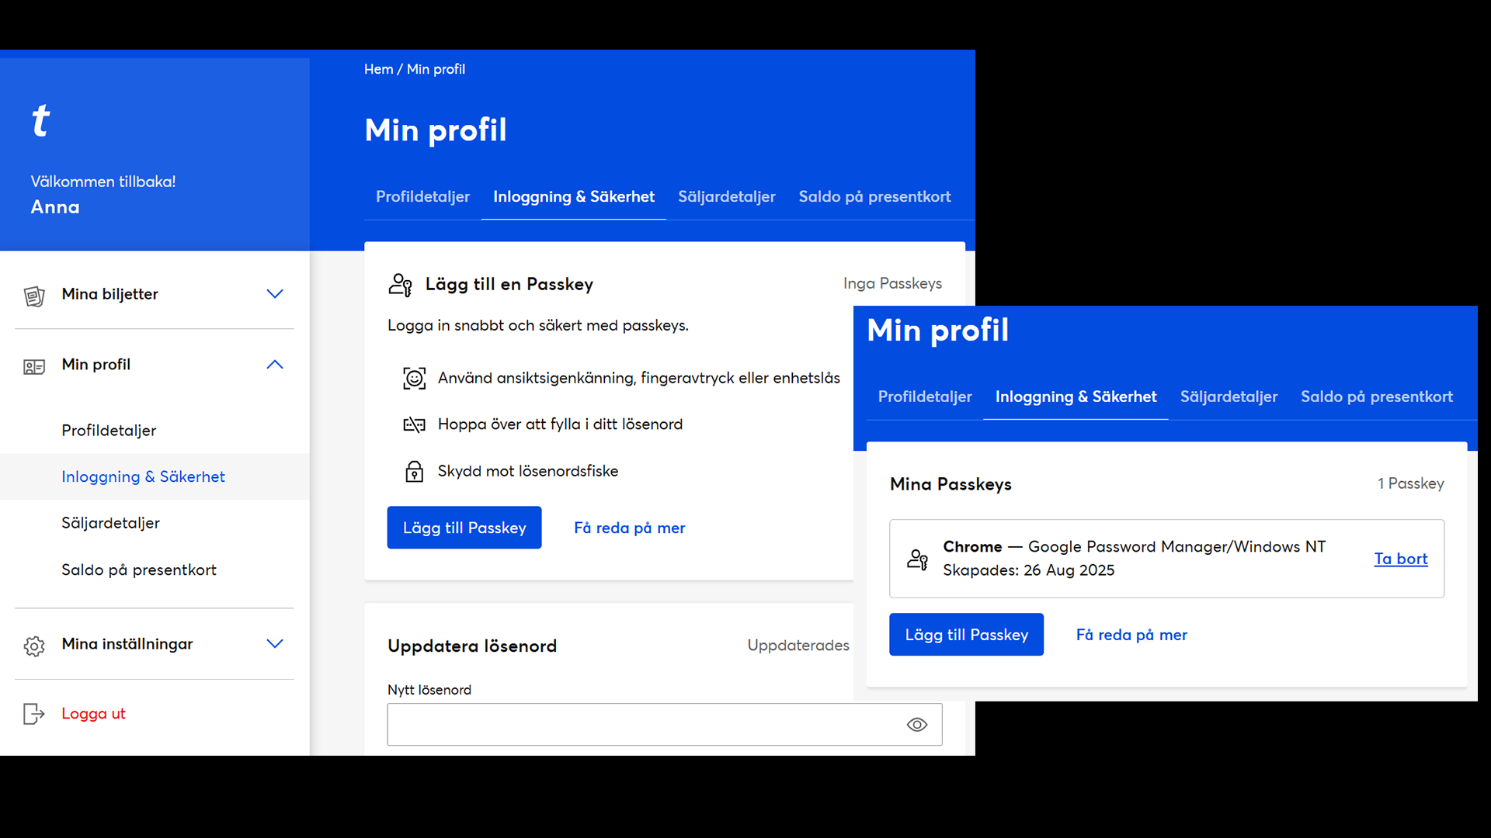Click the Ticketmaster 't' logo
This screenshot has height=838, width=1491.
tap(40, 121)
